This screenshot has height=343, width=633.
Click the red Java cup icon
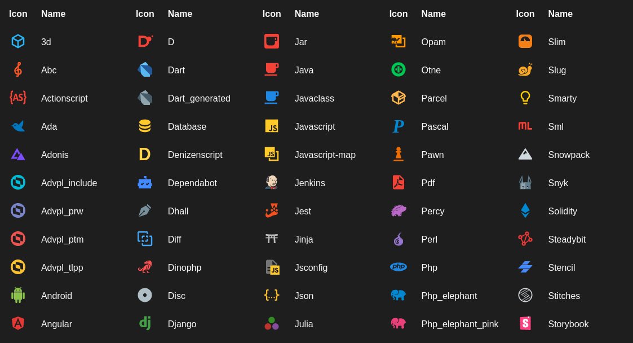[x=272, y=69]
